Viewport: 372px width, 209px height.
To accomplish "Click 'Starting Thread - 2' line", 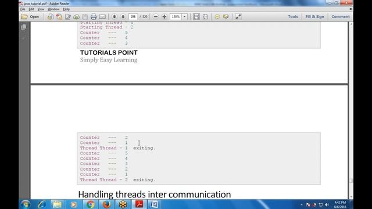I will (106, 27).
